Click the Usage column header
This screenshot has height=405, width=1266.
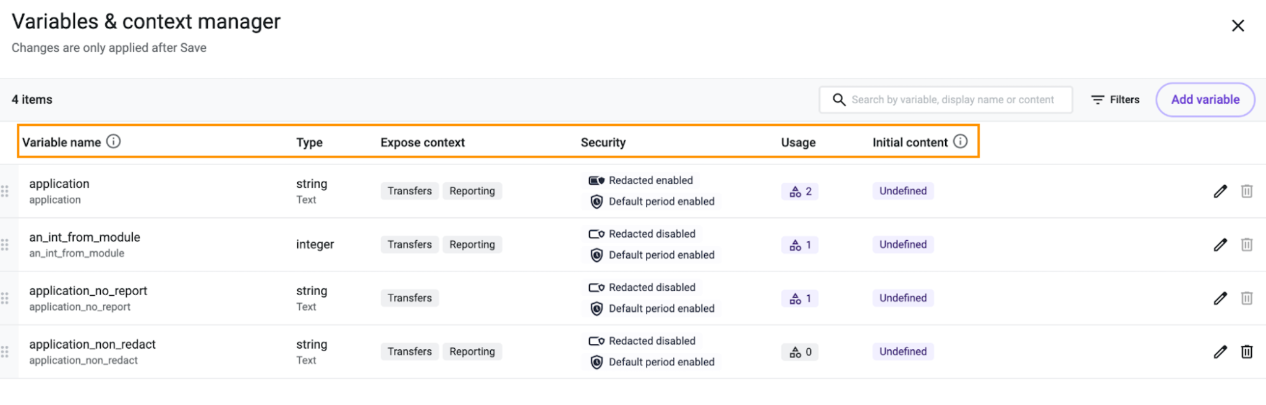point(798,142)
